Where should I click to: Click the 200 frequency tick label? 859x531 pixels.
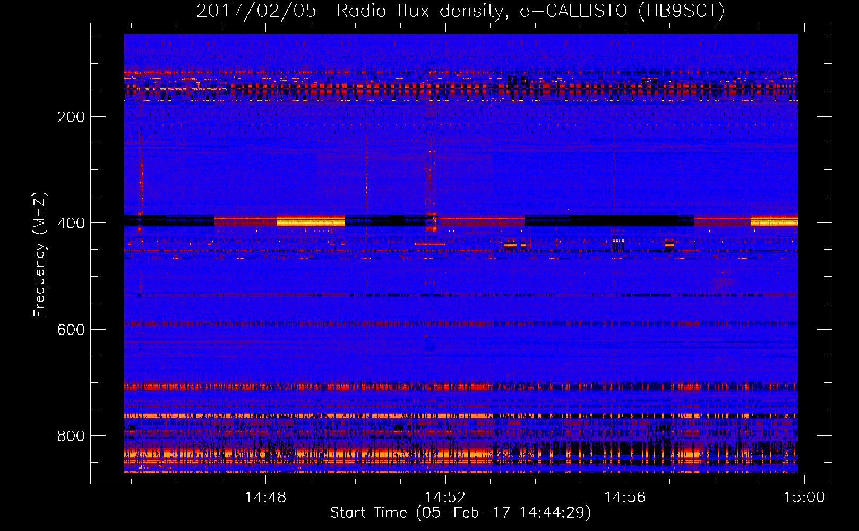click(x=71, y=117)
